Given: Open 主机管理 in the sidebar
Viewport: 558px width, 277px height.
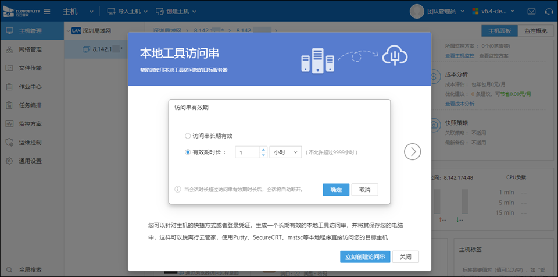Looking at the screenshot, I should 30,30.
